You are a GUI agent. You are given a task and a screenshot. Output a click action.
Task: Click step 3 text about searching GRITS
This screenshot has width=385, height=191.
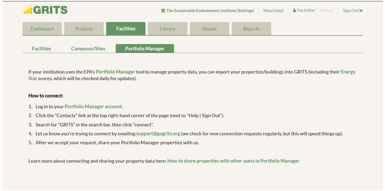tap(95, 125)
